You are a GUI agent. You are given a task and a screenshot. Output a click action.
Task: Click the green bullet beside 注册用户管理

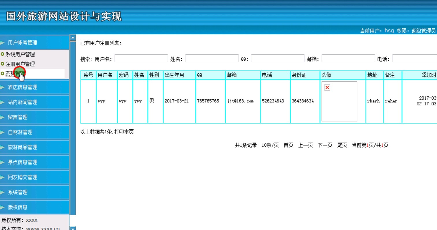tap(3, 64)
